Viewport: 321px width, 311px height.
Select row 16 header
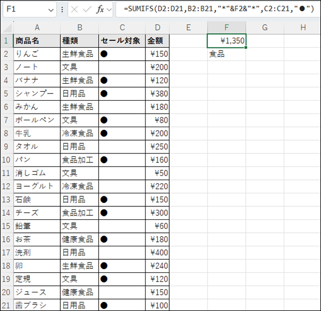[6, 239]
